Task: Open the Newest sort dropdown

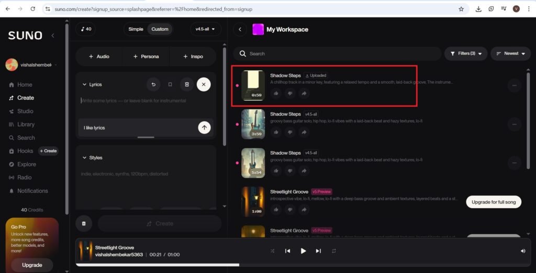Action: pos(511,54)
